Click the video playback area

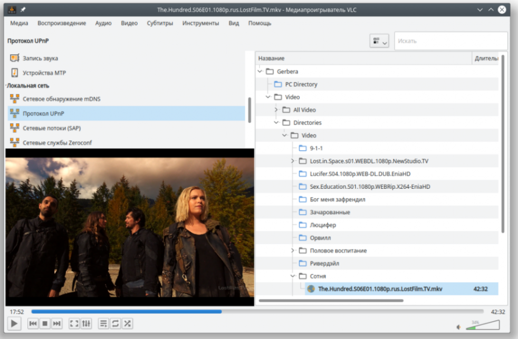[x=130, y=227]
